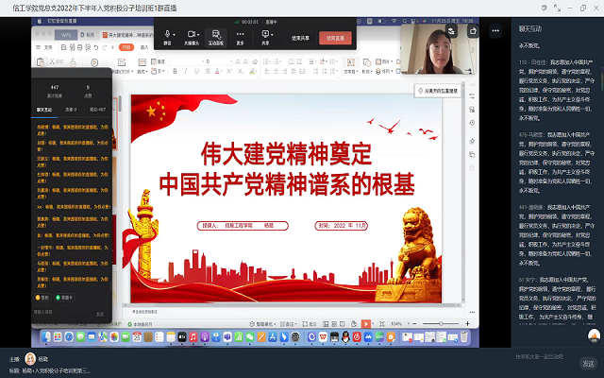
Task: Click the paste clipboard icon in the ribbon
Action: point(40,61)
